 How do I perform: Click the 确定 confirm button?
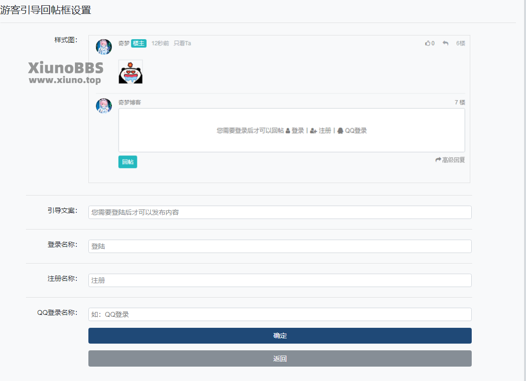click(280, 336)
